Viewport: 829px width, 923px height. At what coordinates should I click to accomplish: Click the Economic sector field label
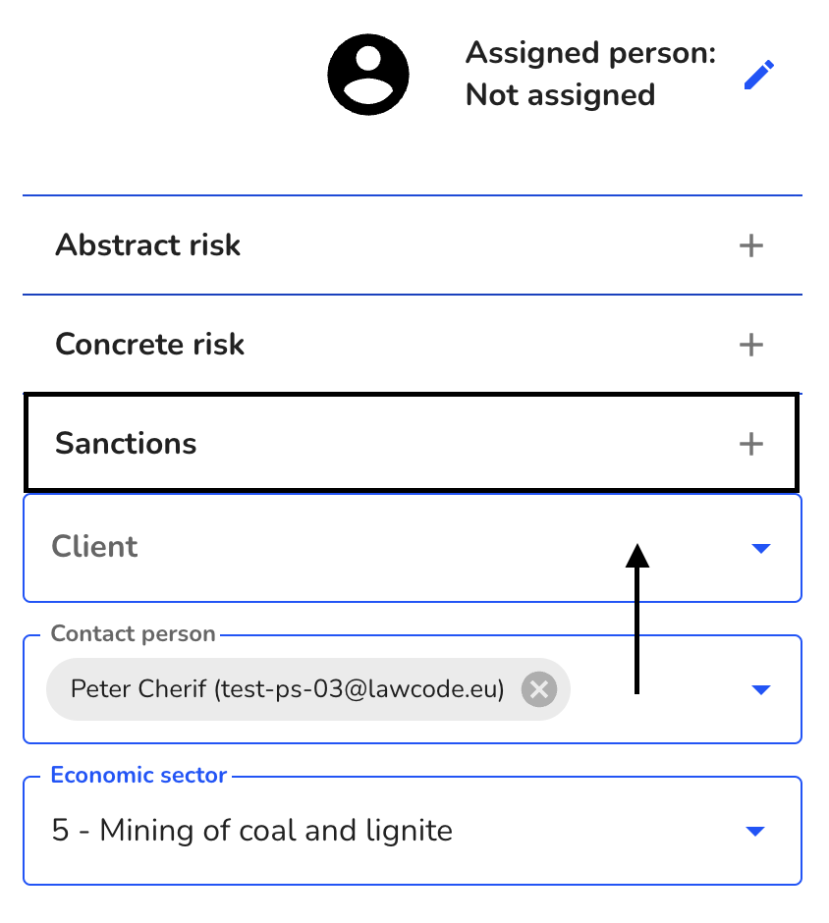[138, 775]
